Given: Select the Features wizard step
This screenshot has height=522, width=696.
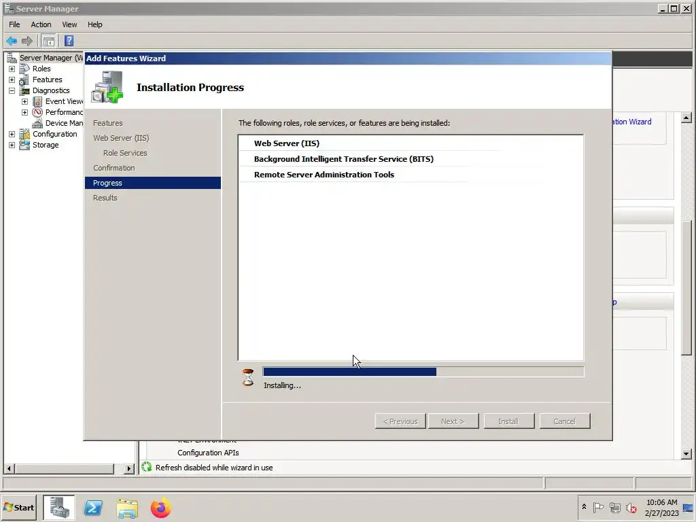Looking at the screenshot, I should pyautogui.click(x=108, y=123).
